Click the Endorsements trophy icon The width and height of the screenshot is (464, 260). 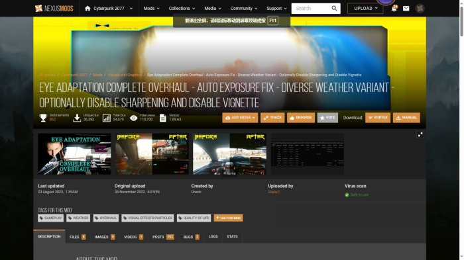[43, 118]
